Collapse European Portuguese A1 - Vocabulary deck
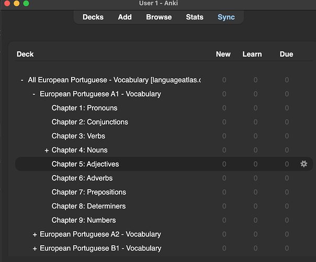Image resolution: width=316 pixels, height=262 pixels. [x=34, y=94]
